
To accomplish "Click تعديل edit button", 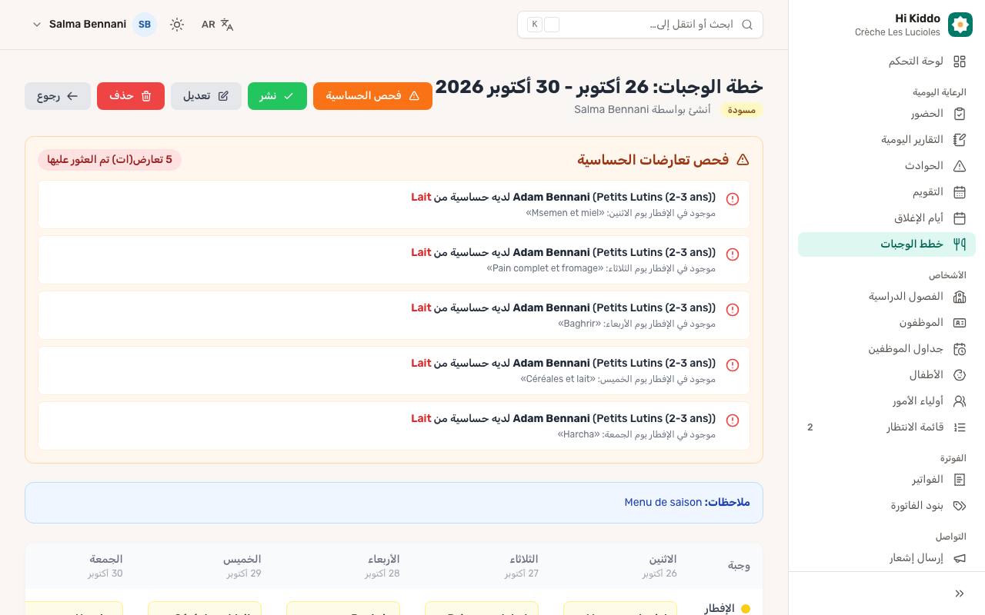I will (206, 96).
